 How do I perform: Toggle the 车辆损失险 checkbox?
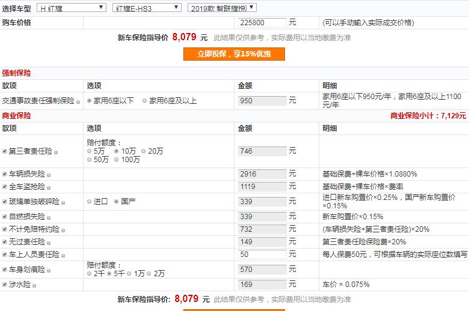tap(4, 174)
